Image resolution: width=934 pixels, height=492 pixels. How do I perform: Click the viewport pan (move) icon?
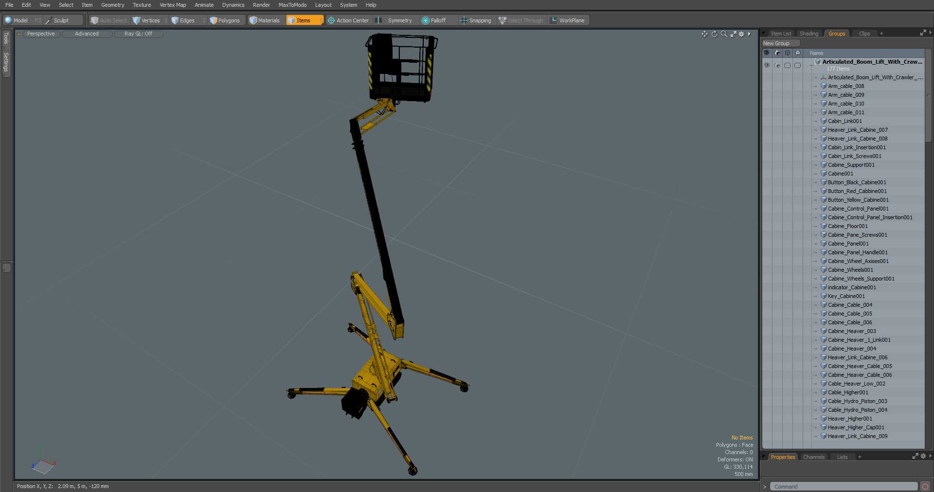(x=704, y=34)
